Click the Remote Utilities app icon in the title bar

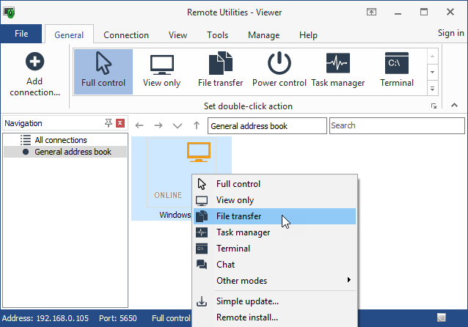tap(9, 12)
